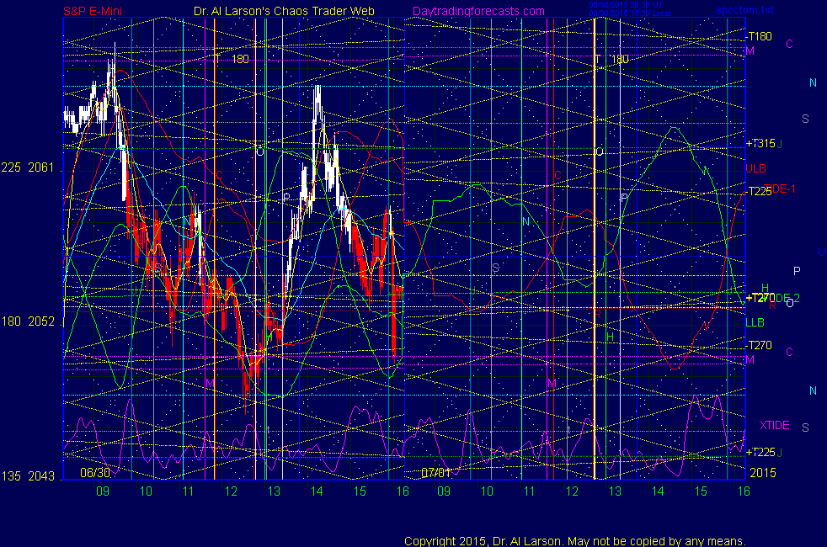The height and width of the screenshot is (547, 827).
Task: Click the "2015" year label
Action: click(763, 473)
